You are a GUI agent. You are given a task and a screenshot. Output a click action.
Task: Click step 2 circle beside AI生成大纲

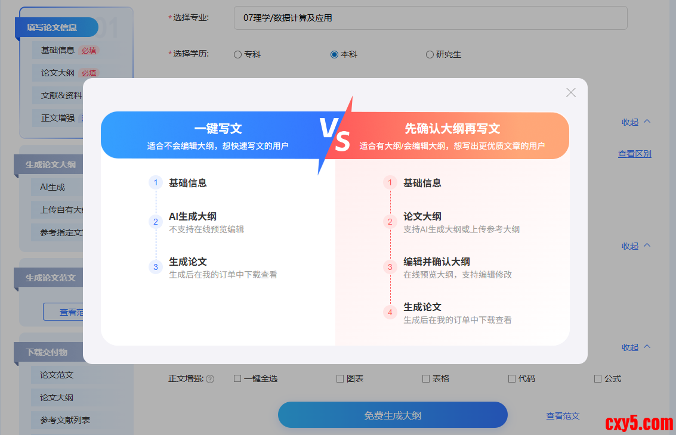point(156,222)
